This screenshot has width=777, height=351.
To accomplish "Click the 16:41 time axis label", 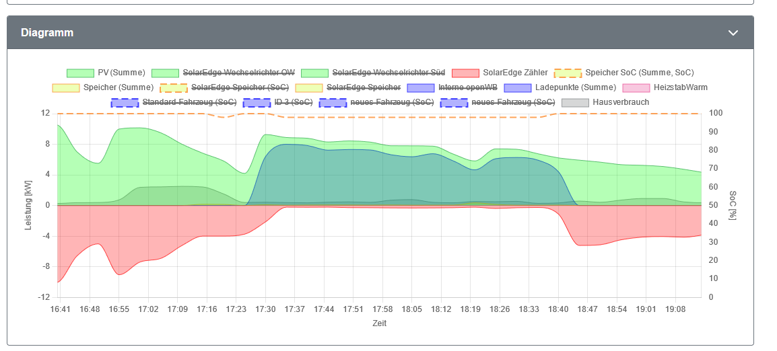I will click(61, 309).
